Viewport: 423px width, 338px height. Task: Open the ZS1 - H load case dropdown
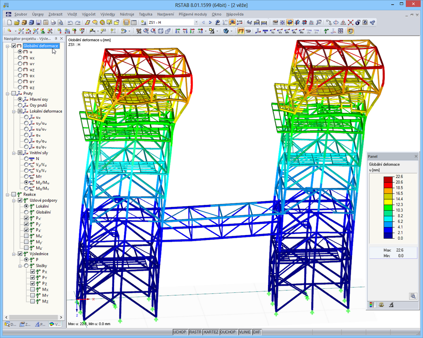coord(196,23)
